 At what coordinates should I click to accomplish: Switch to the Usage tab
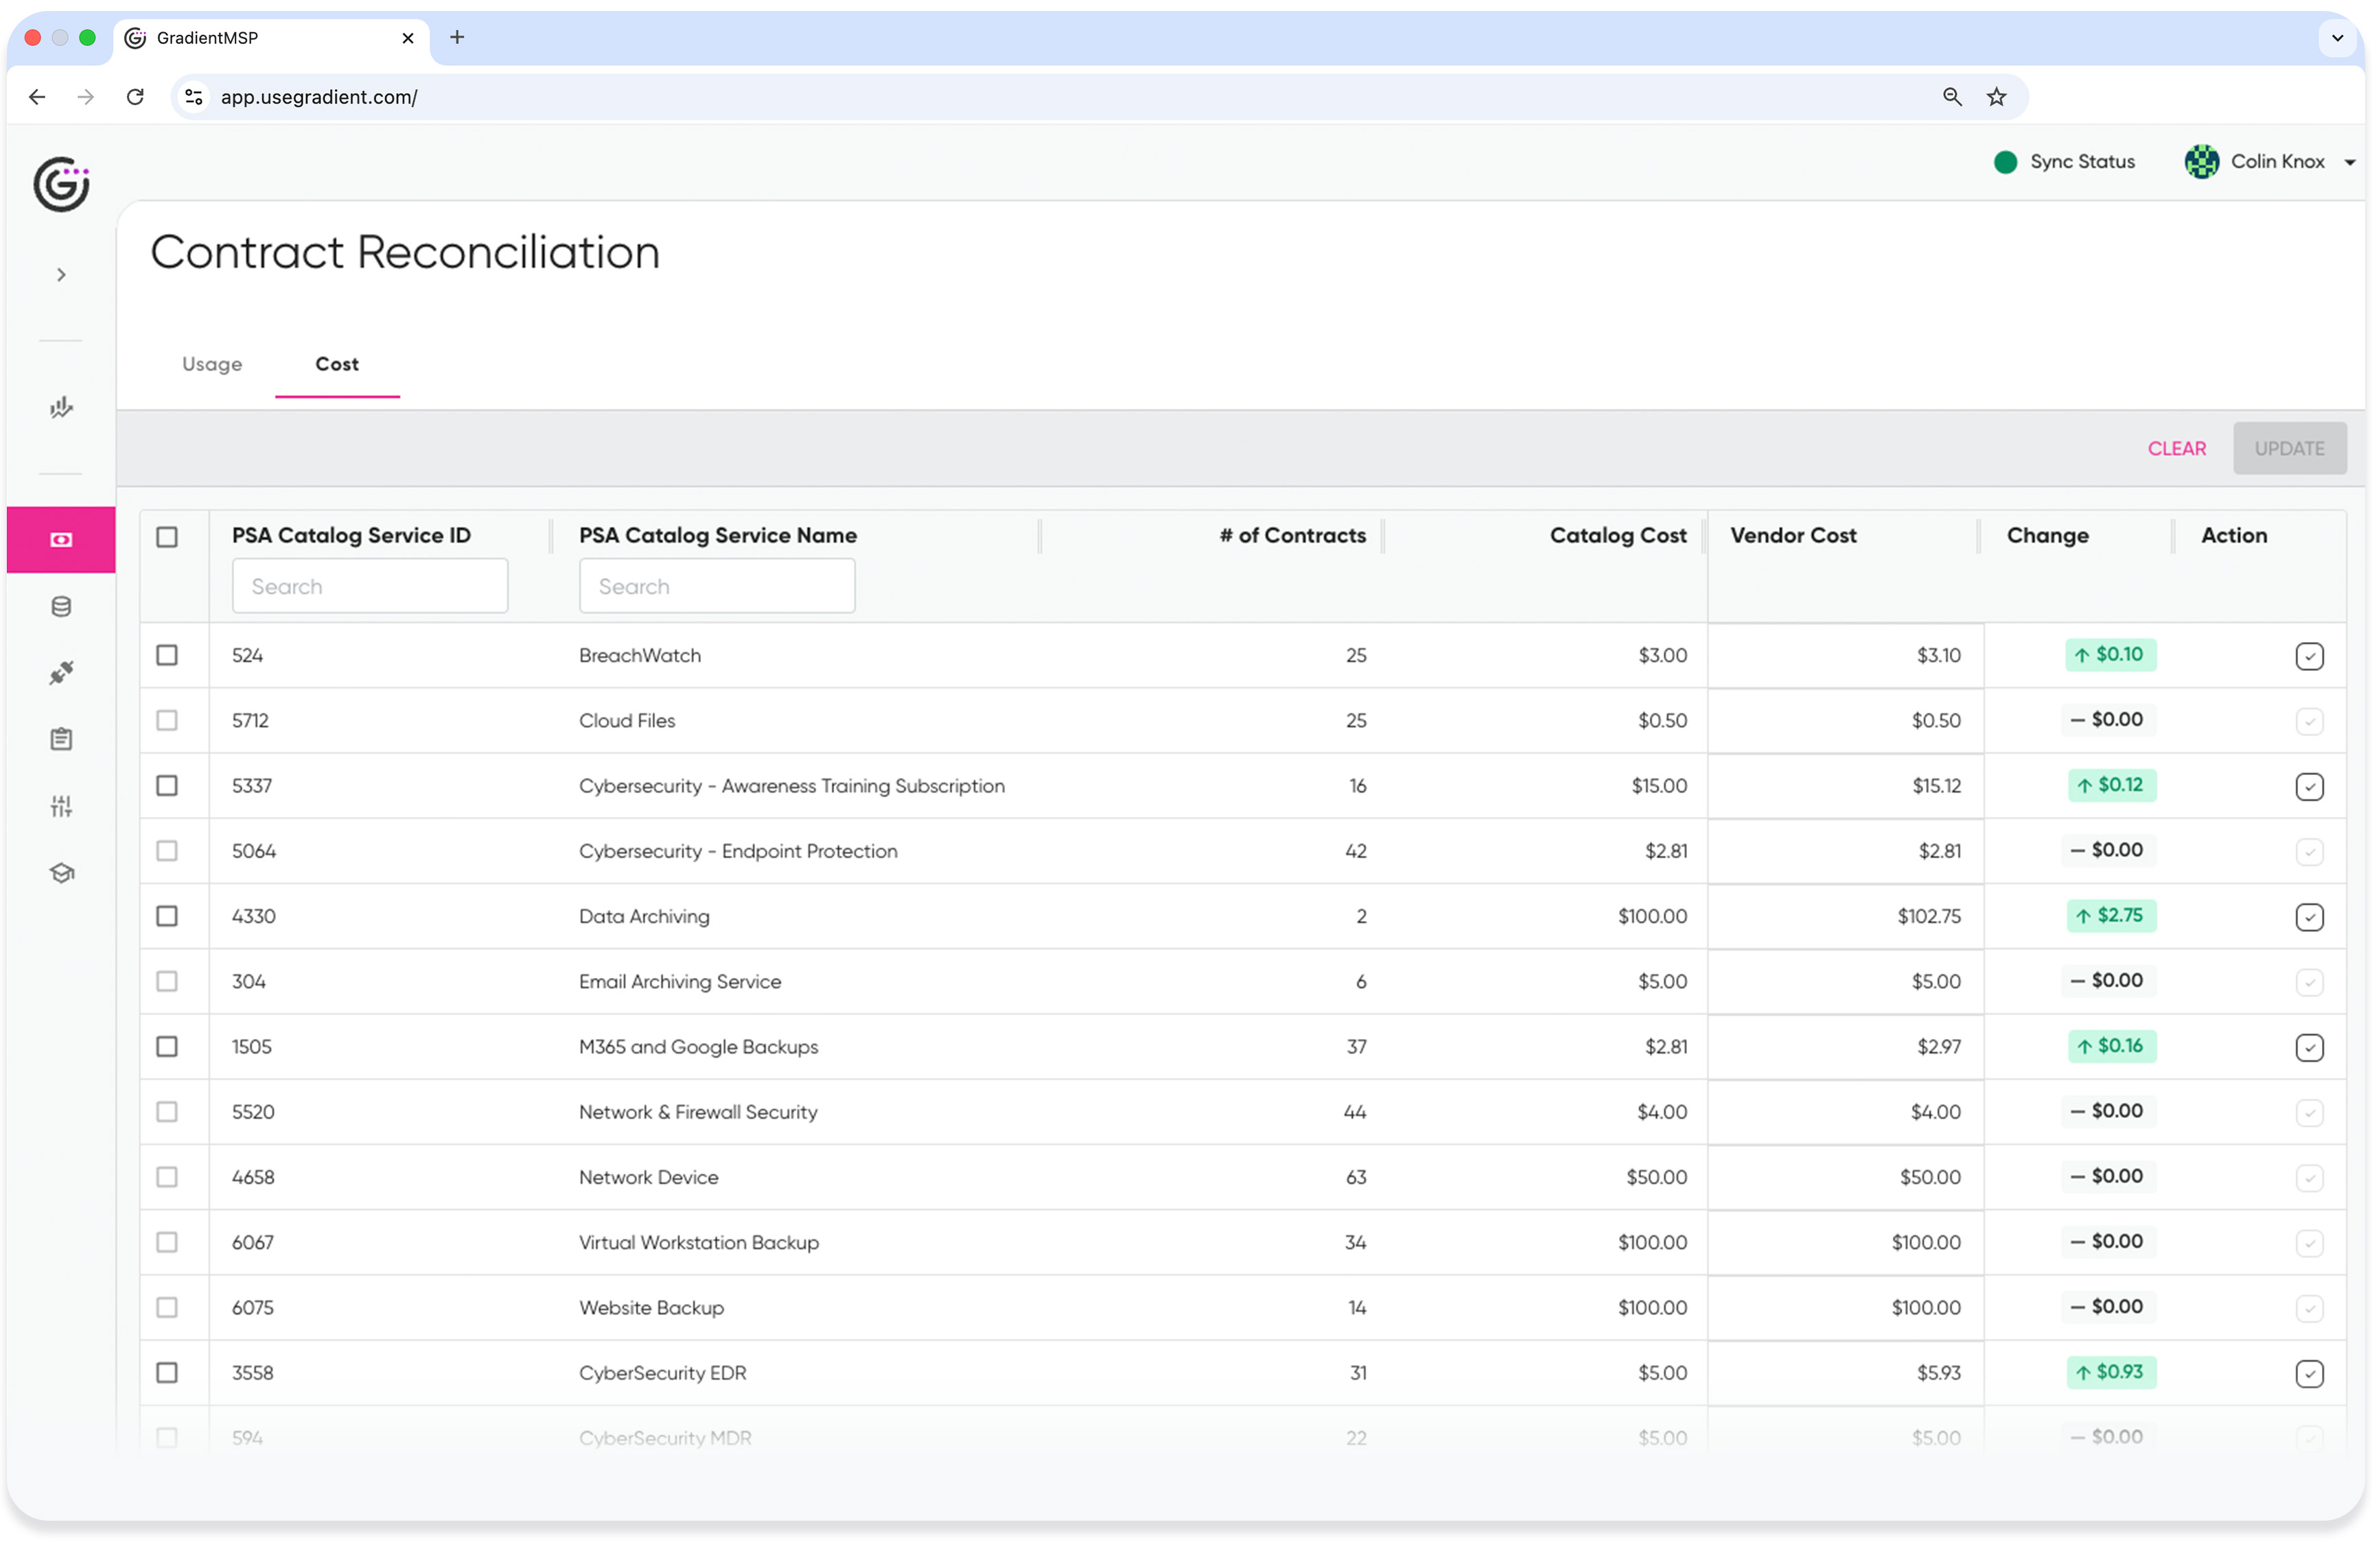point(212,364)
